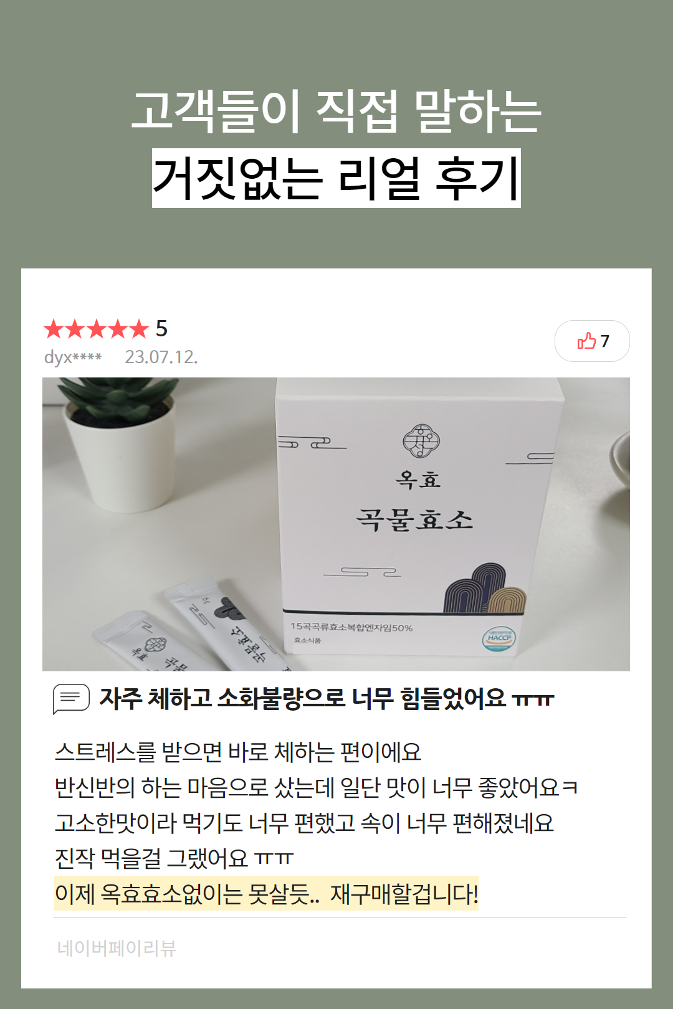Click the review line starting 스트레스를 받으면

(238, 752)
